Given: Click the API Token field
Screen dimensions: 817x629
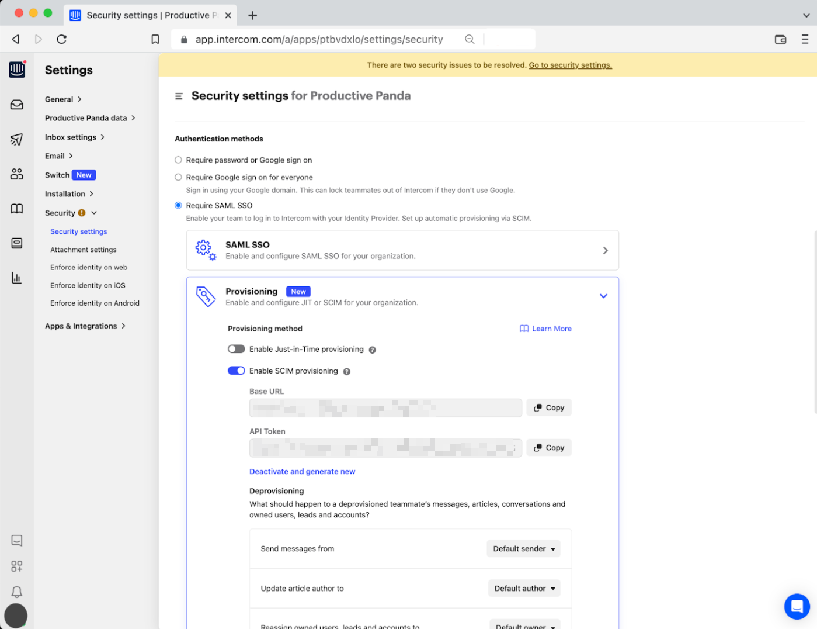Looking at the screenshot, I should coord(385,447).
